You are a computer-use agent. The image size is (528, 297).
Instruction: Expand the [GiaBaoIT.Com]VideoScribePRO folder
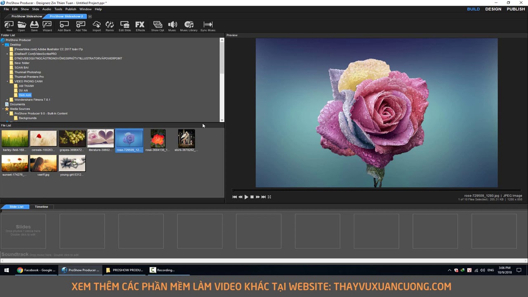click(x=7, y=54)
